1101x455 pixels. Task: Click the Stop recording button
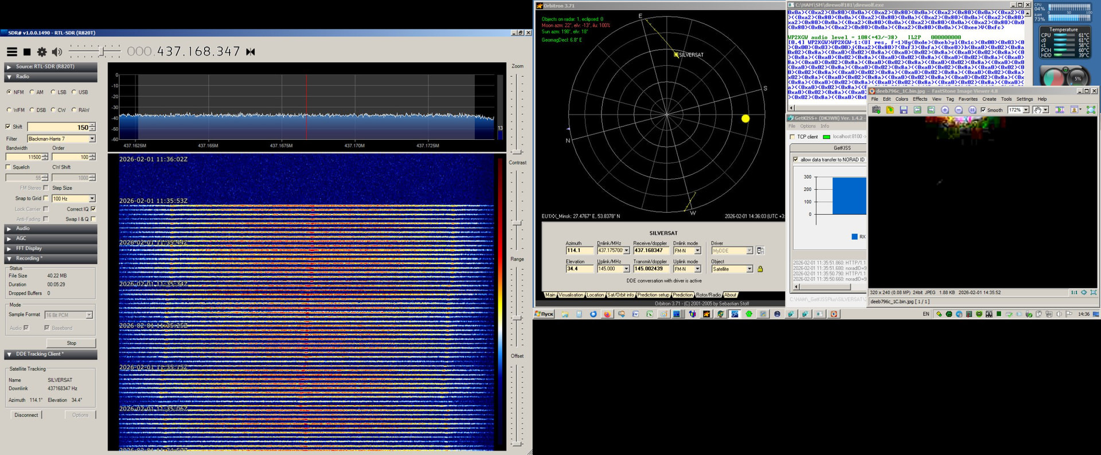(x=71, y=343)
